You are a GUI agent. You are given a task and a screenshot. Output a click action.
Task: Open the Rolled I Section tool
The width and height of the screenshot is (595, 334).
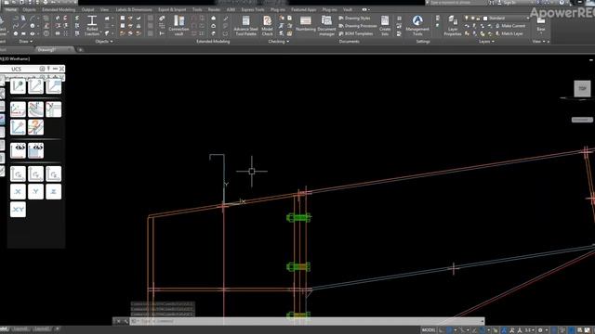pyautogui.click(x=92, y=26)
